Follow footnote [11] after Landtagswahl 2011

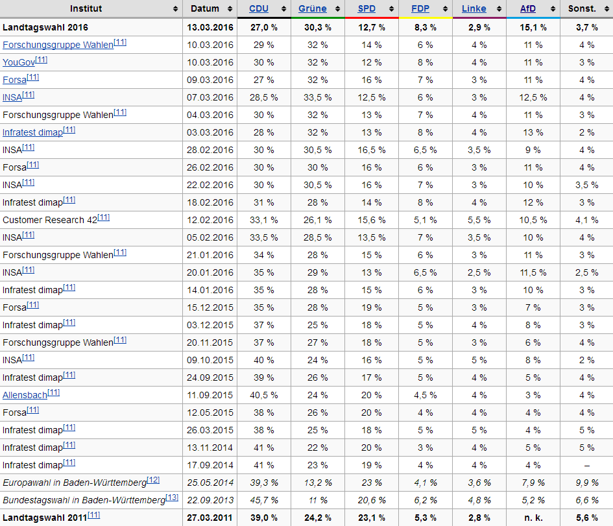click(x=94, y=515)
